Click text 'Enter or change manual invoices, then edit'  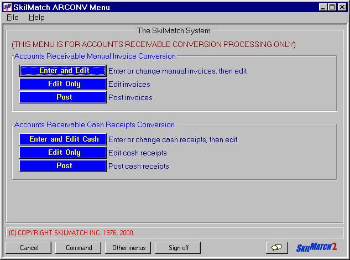click(x=177, y=71)
